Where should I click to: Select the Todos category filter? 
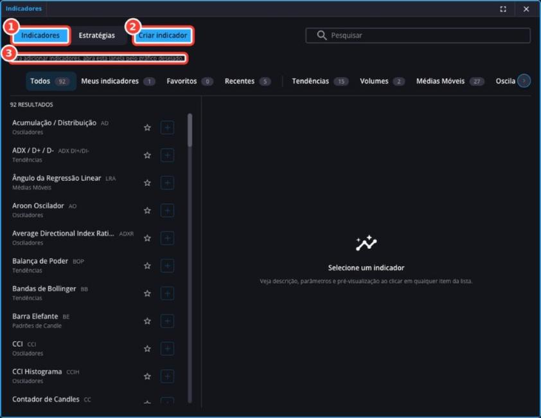tap(50, 81)
